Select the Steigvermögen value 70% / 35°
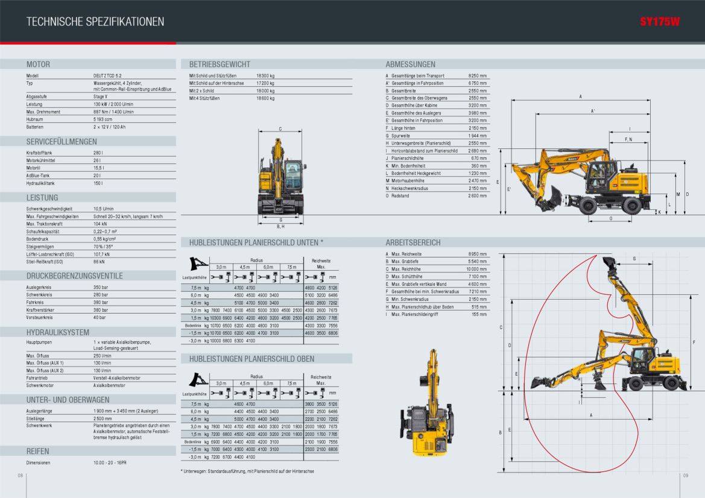The image size is (705, 498). pyautogui.click(x=103, y=247)
